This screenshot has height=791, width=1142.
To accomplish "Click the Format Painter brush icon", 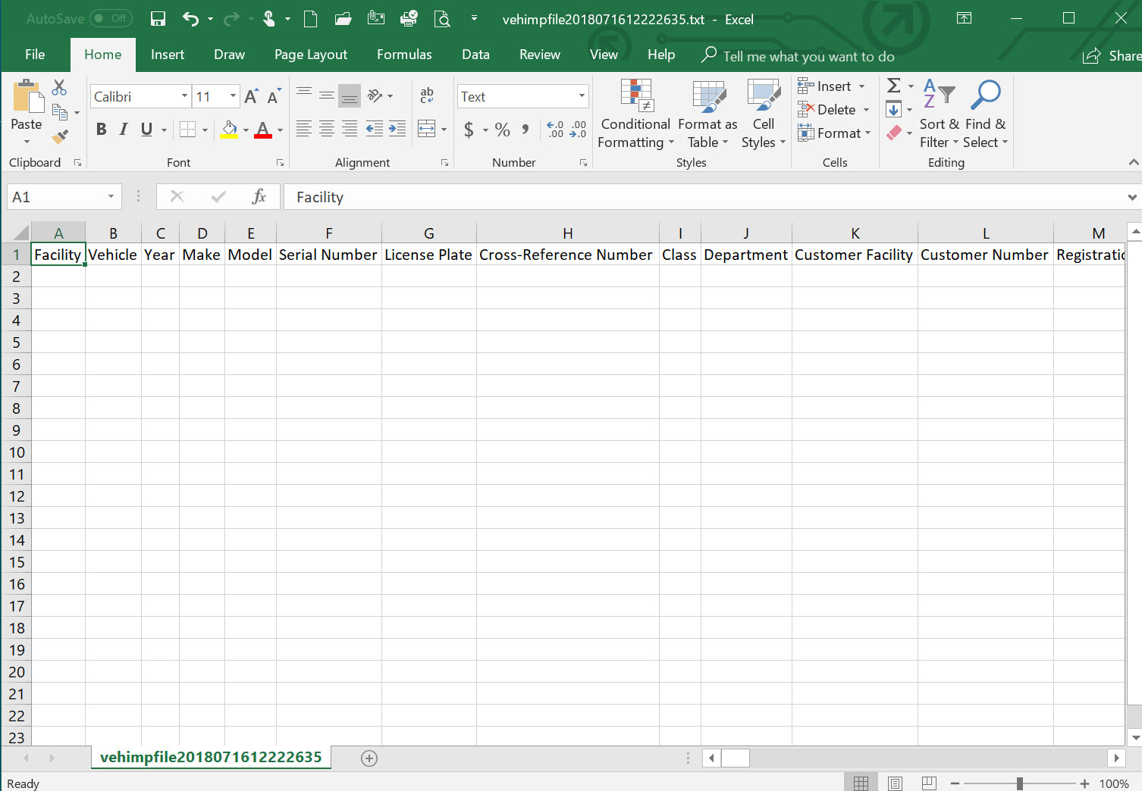I will click(60, 137).
